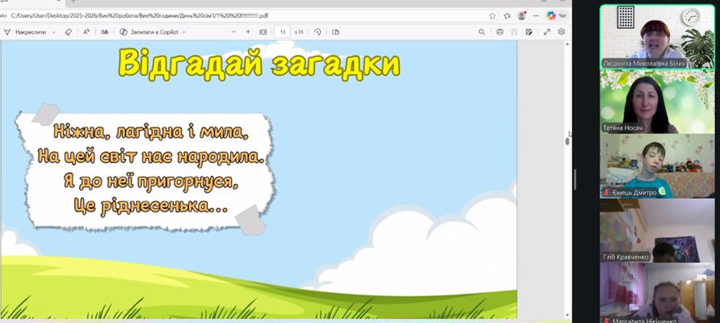The height and width of the screenshot is (323, 720).
Task: Open the translate tool in PDF toolbar
Action: pyautogui.click(x=105, y=32)
